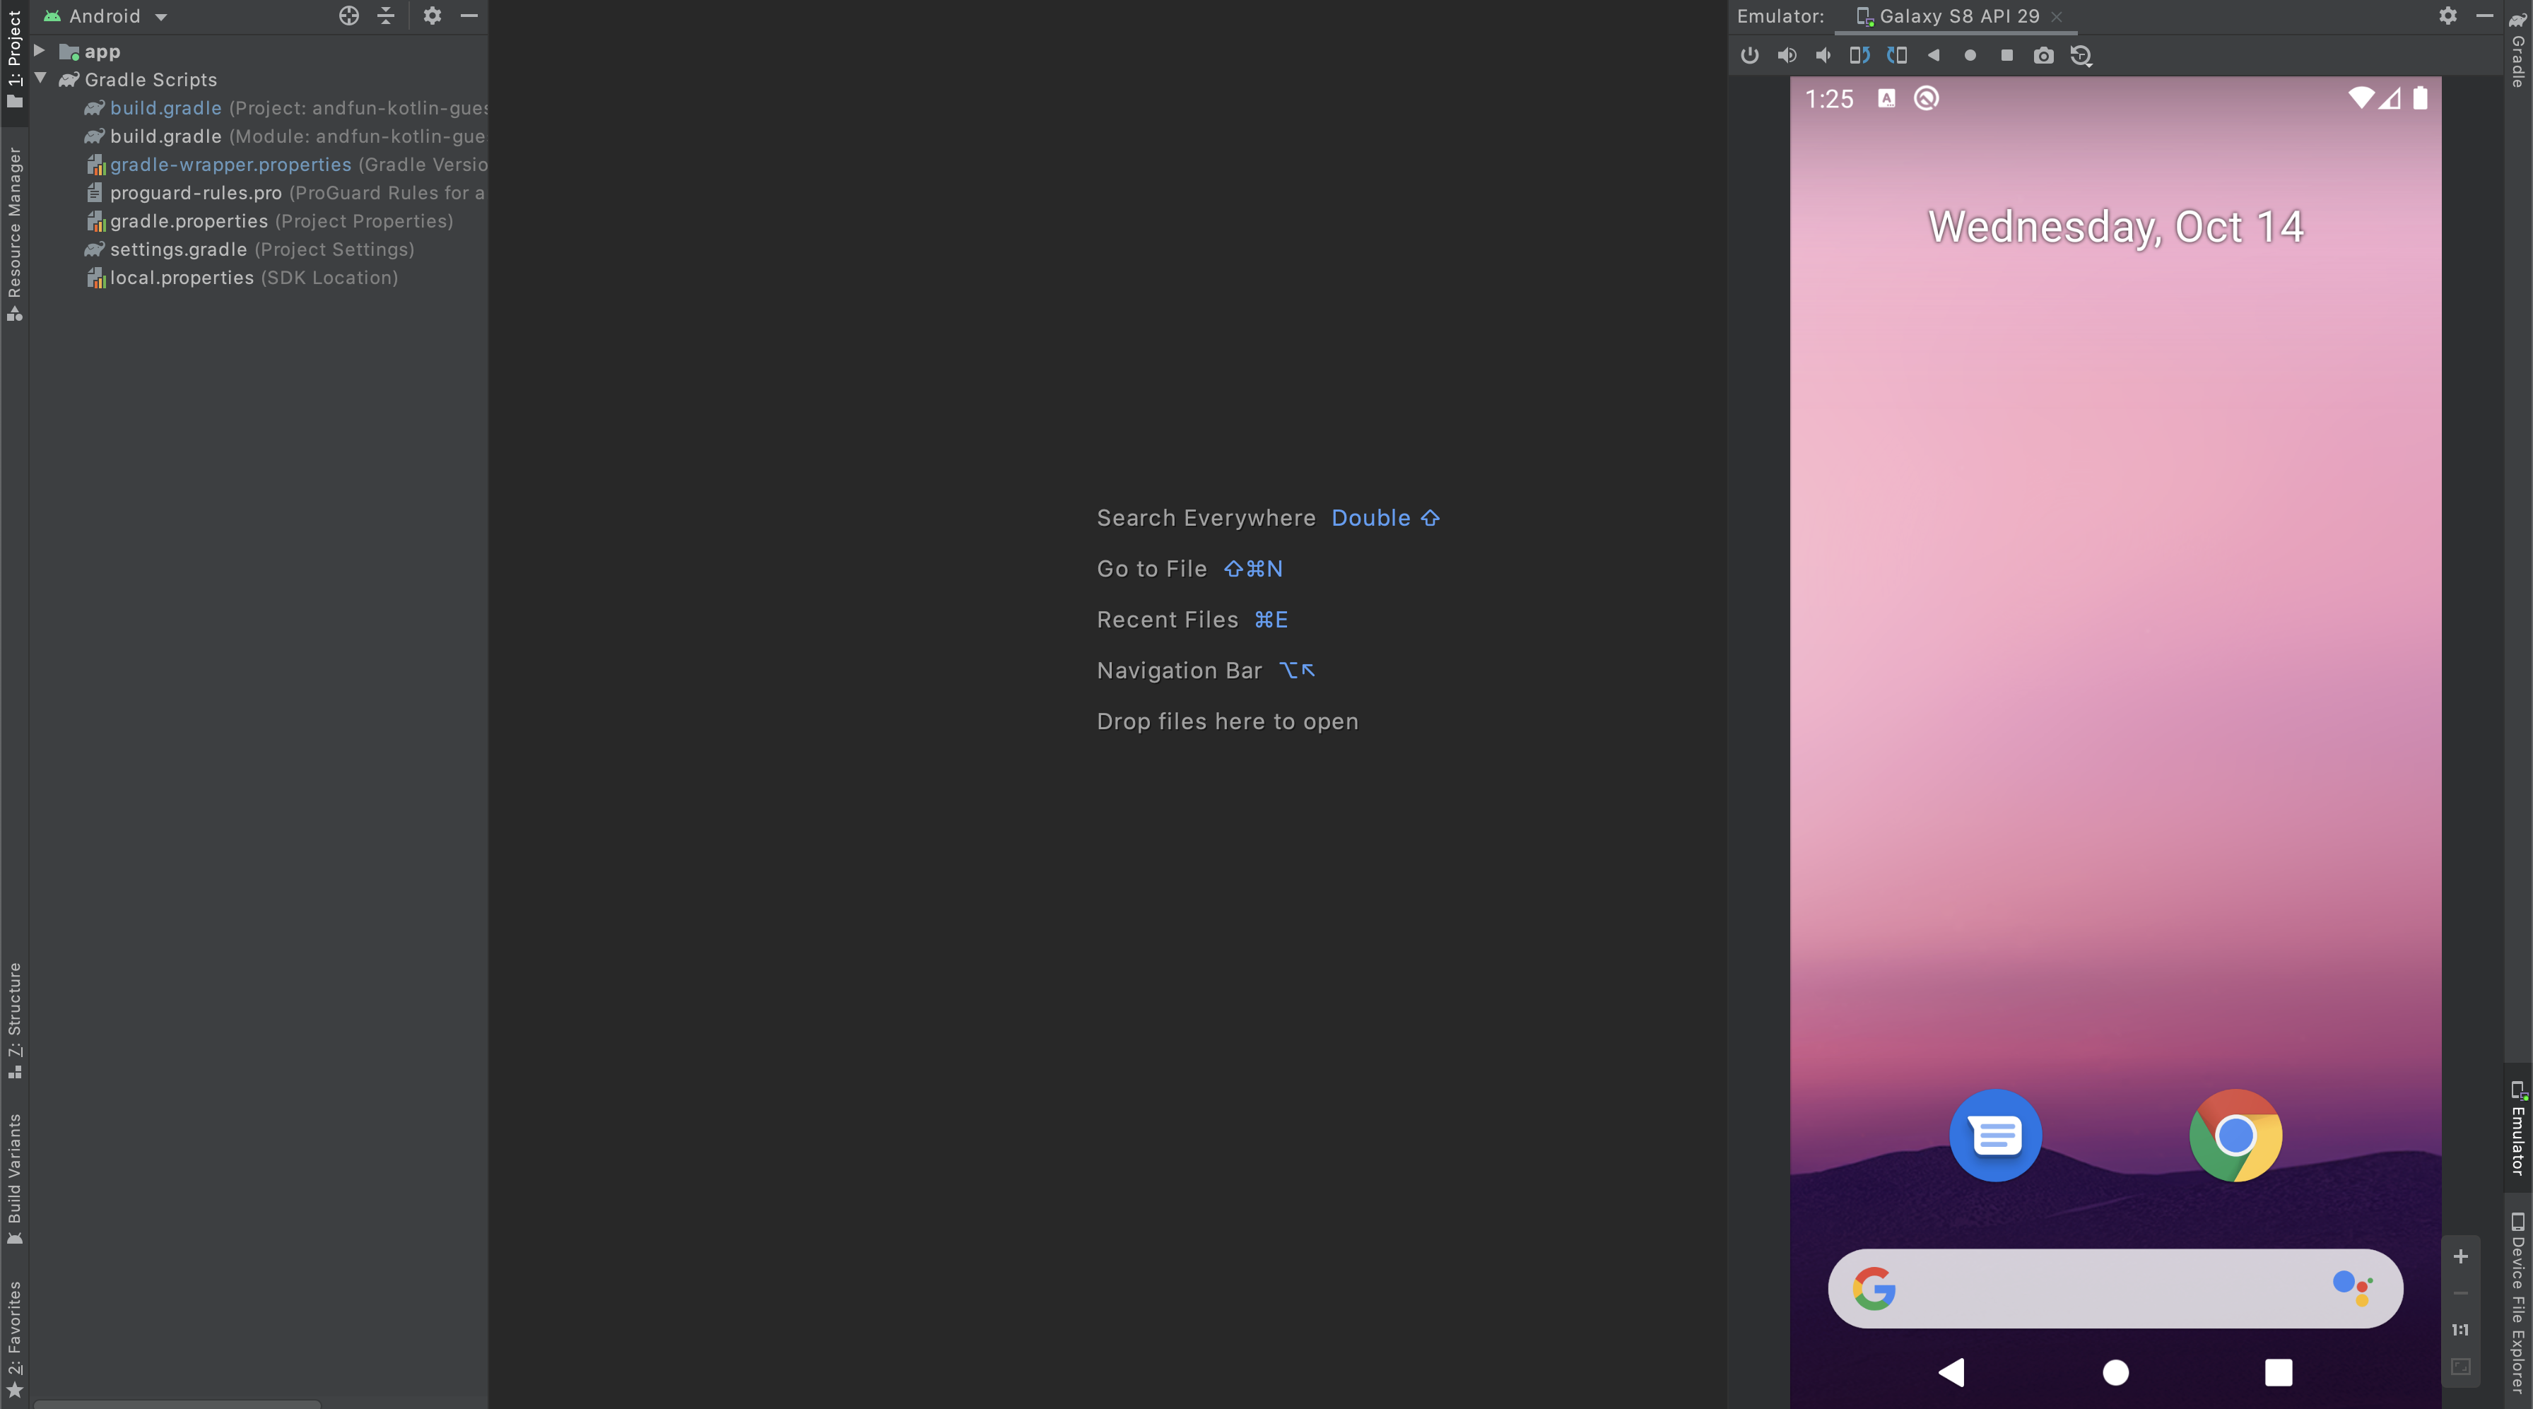
Task: Power off the emulator device
Action: pyautogui.click(x=1749, y=55)
